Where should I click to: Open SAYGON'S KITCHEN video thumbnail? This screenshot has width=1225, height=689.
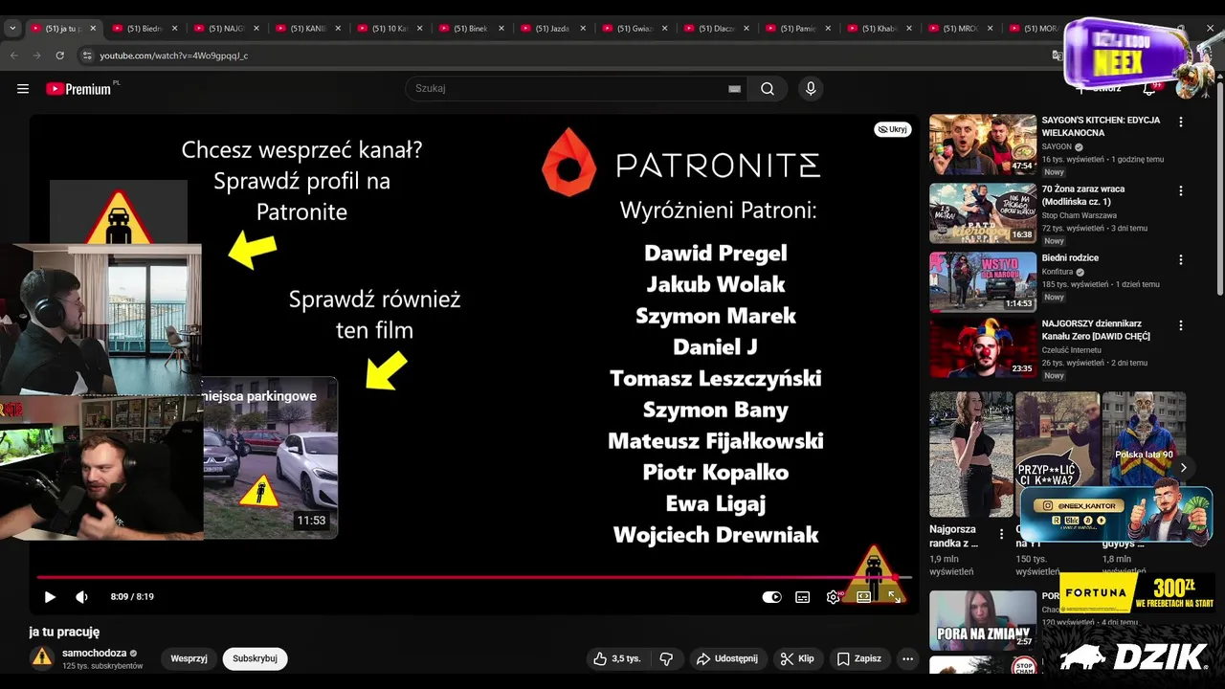[x=983, y=144]
